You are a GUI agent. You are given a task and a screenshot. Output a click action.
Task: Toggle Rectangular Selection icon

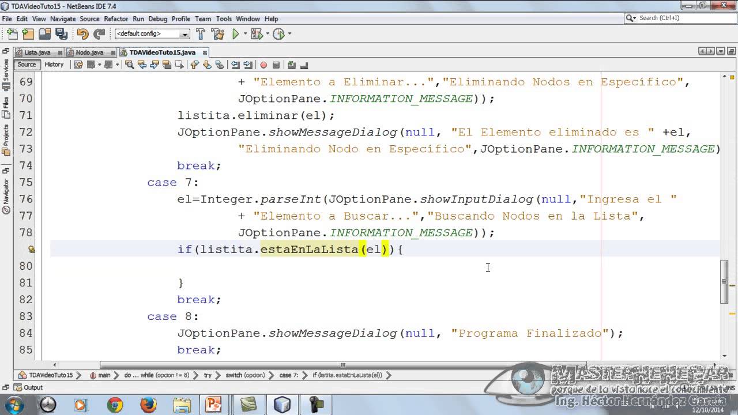pos(179,65)
